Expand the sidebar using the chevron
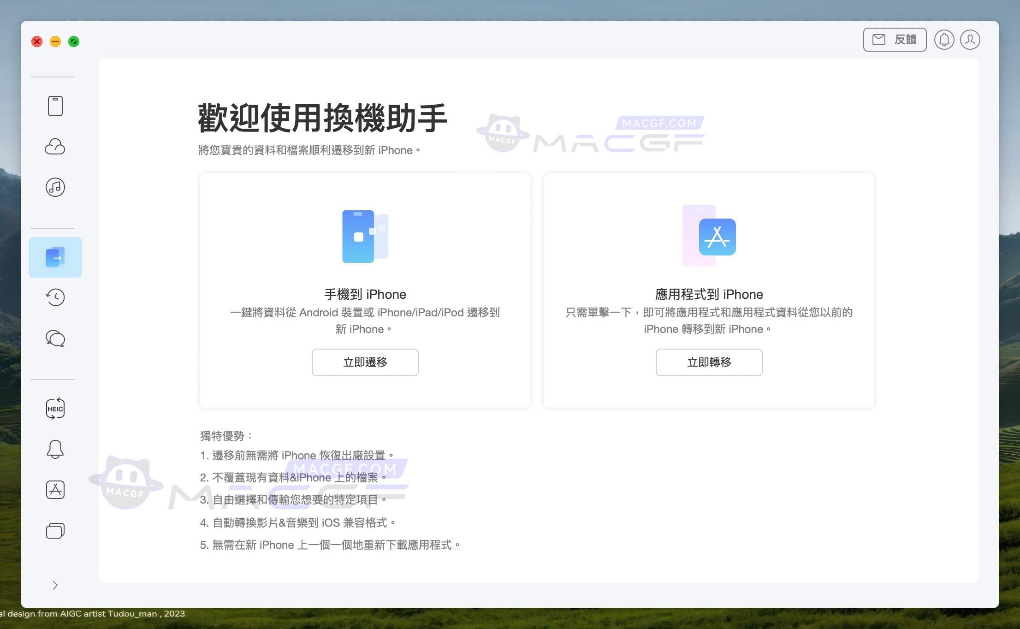 pyautogui.click(x=55, y=585)
